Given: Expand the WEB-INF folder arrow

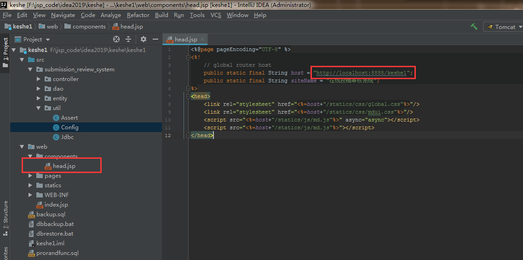Looking at the screenshot, I should [30, 195].
